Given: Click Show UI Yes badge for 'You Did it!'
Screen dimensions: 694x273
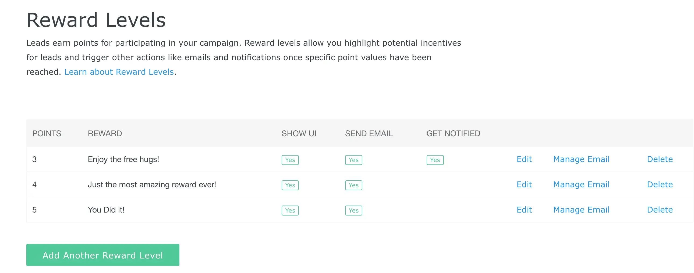Looking at the screenshot, I should 290,211.
